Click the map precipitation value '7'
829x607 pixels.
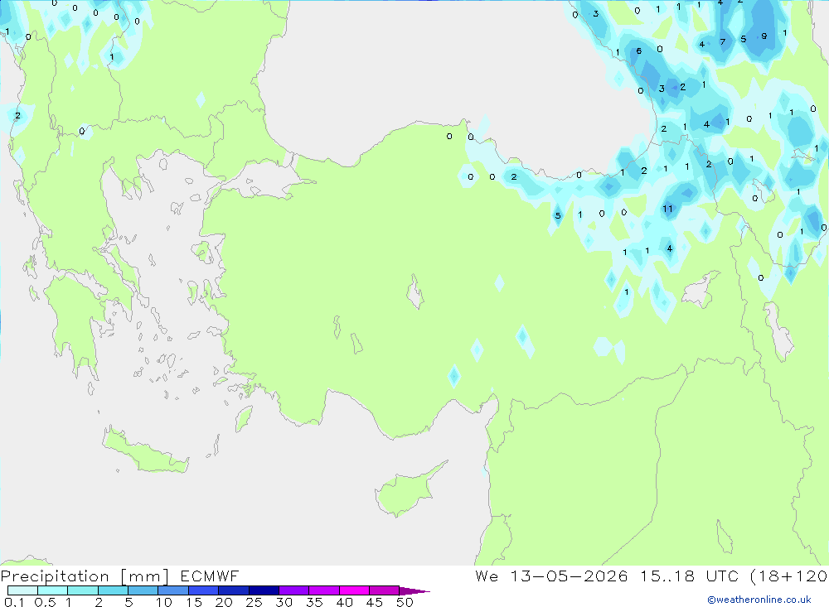(x=723, y=41)
